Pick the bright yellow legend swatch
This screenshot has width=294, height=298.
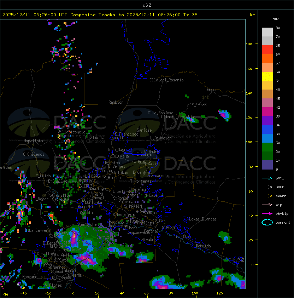[x=267, y=76]
